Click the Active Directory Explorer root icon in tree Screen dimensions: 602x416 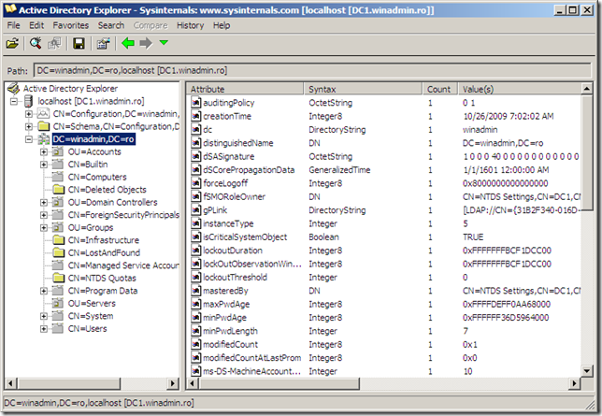tap(13, 89)
